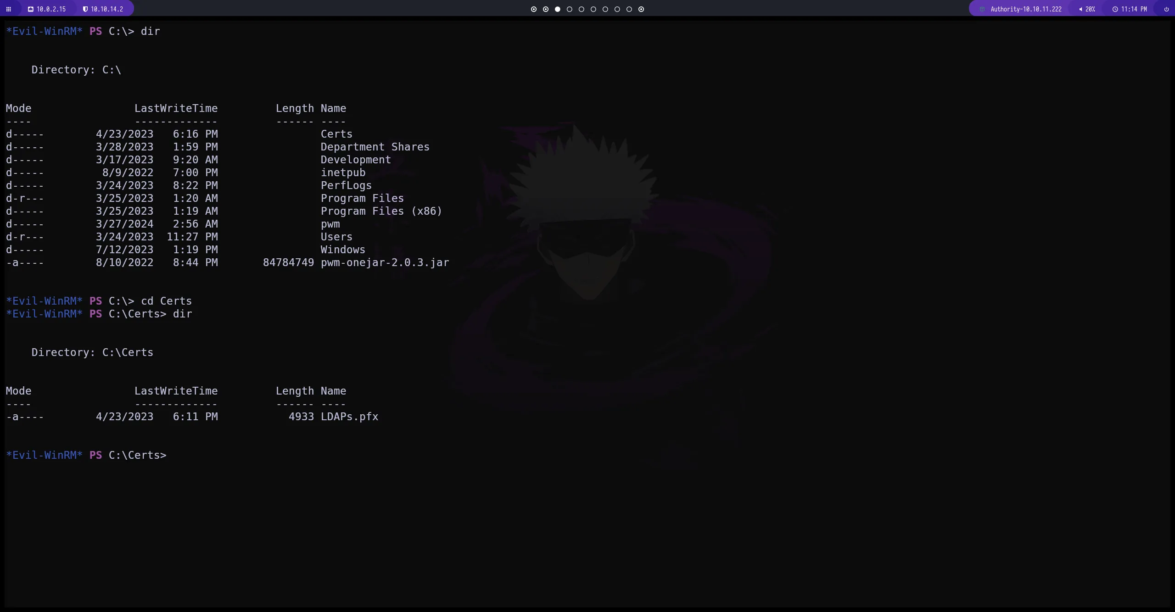Select the active third workspace dot
The width and height of the screenshot is (1175, 612).
557,9
